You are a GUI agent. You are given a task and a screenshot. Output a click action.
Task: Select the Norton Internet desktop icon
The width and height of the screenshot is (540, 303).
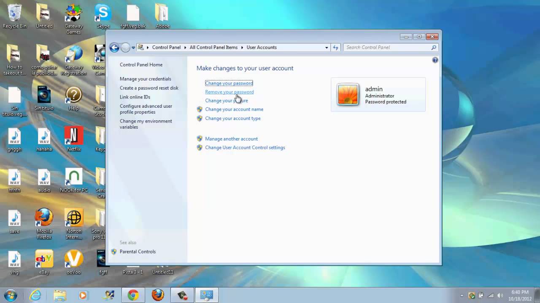pos(73,224)
